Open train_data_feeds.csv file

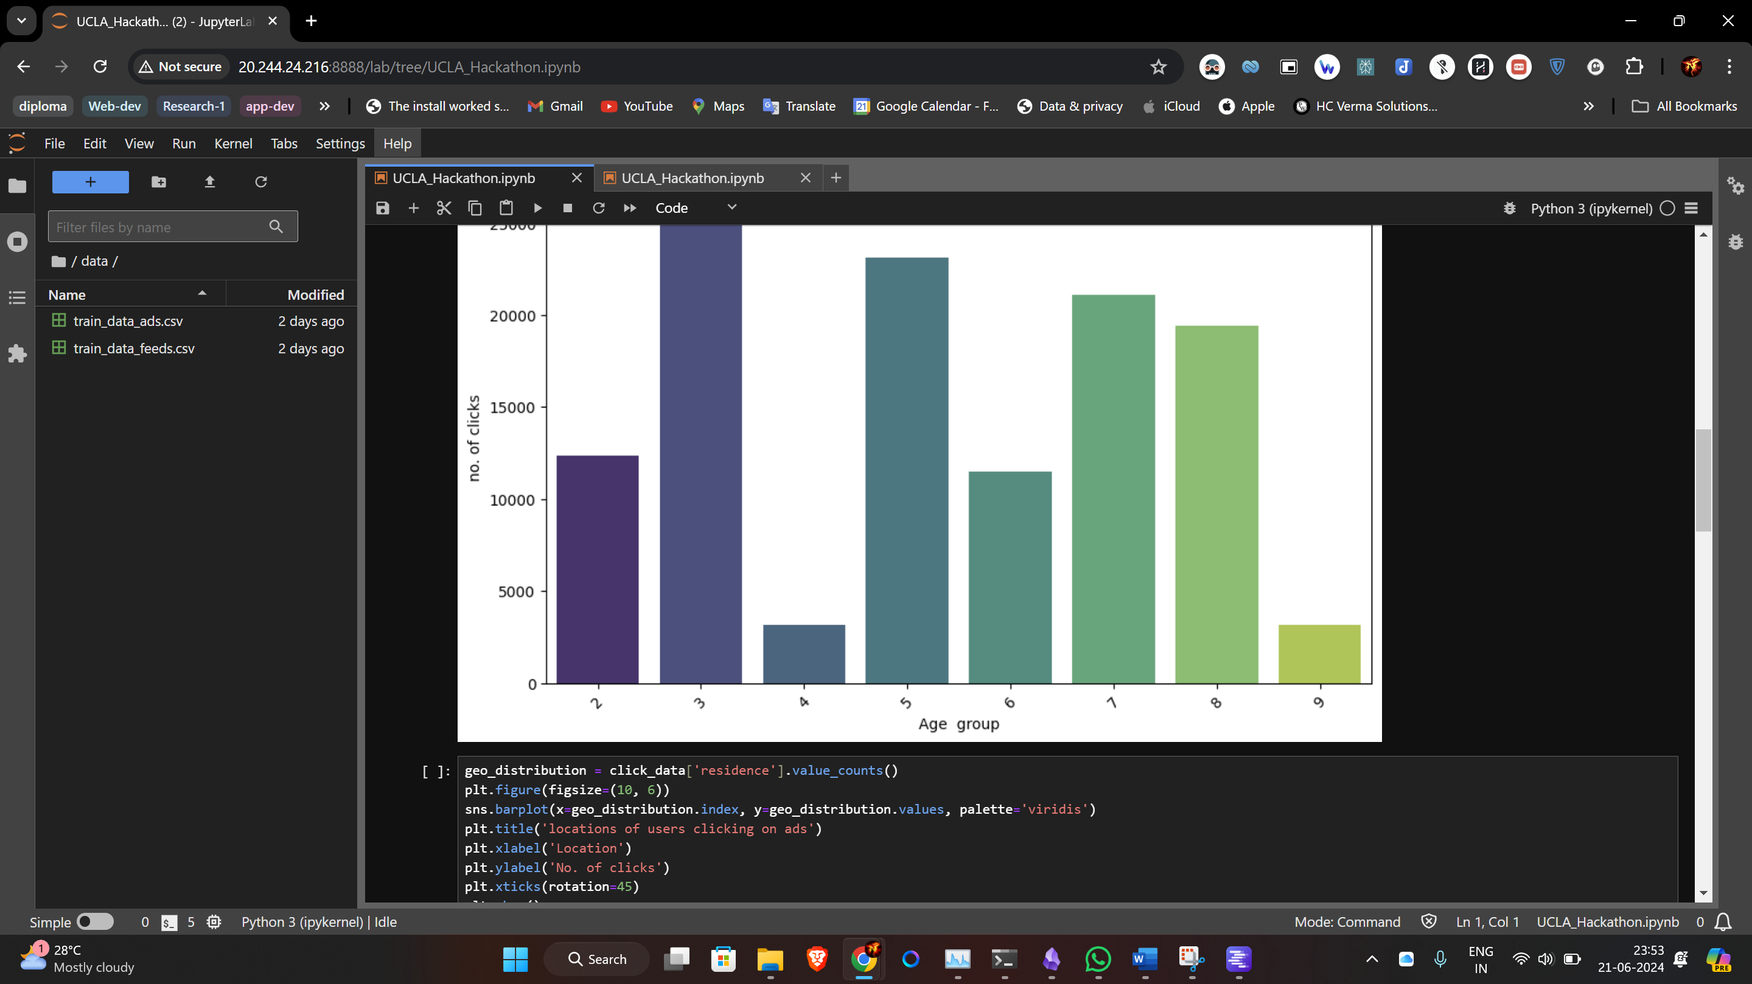133,348
